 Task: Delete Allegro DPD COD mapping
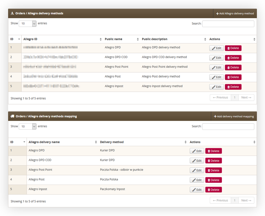point(213,161)
